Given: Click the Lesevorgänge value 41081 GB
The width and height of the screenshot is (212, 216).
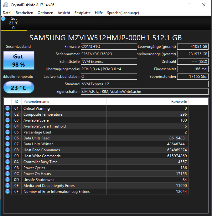Looking at the screenshot, I should point(193,47).
